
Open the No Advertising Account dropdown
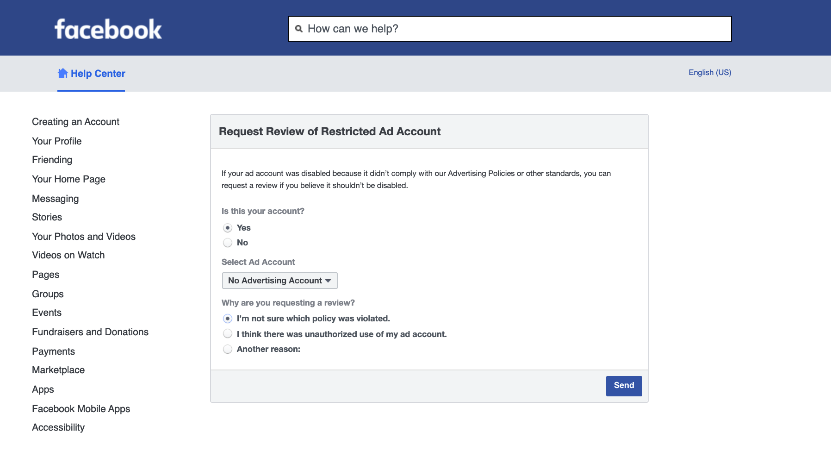coord(279,281)
